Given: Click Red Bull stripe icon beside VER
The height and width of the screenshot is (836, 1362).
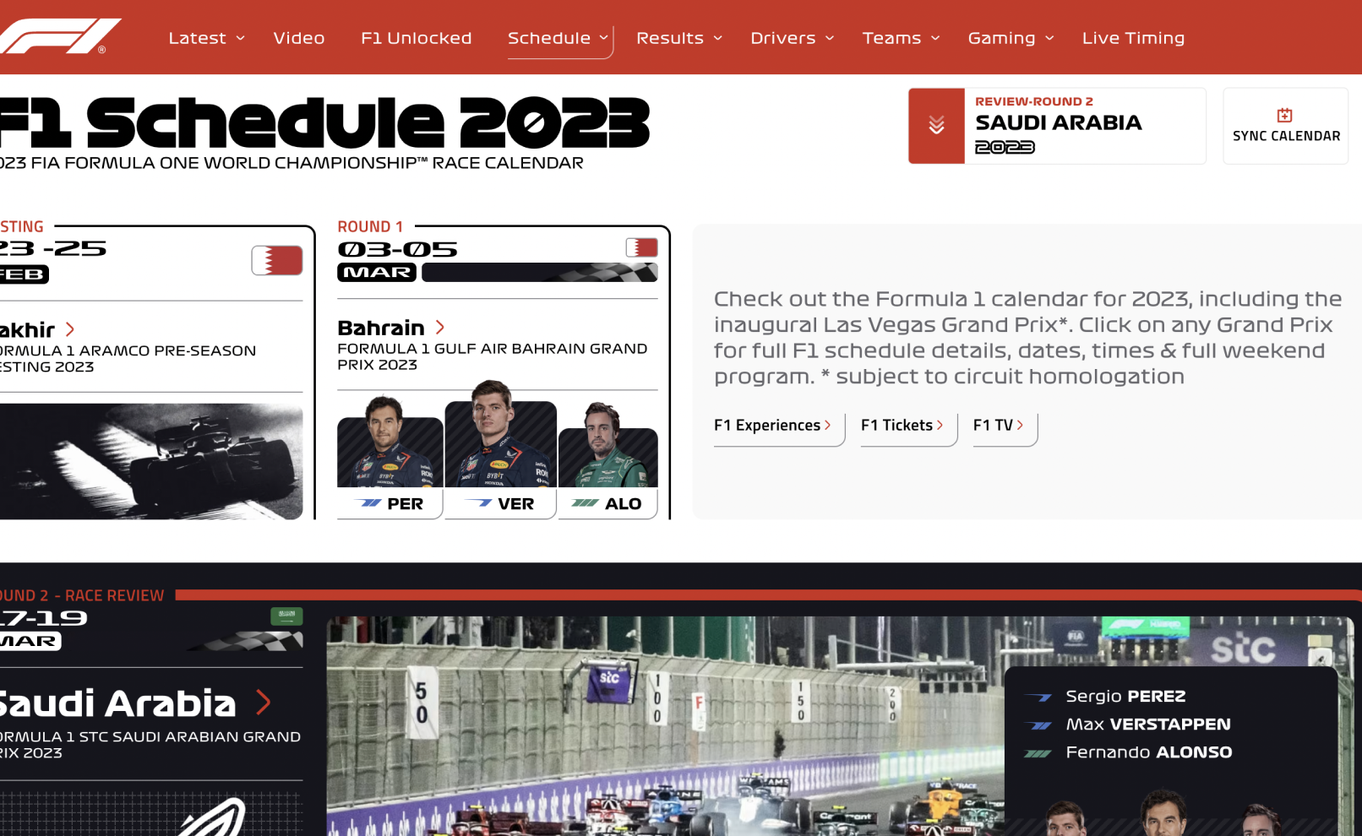Looking at the screenshot, I should pos(479,503).
